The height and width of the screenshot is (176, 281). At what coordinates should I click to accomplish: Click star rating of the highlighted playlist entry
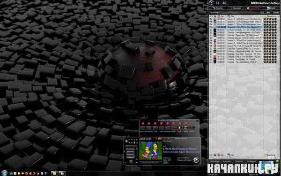pyautogui.click(x=270, y=27)
